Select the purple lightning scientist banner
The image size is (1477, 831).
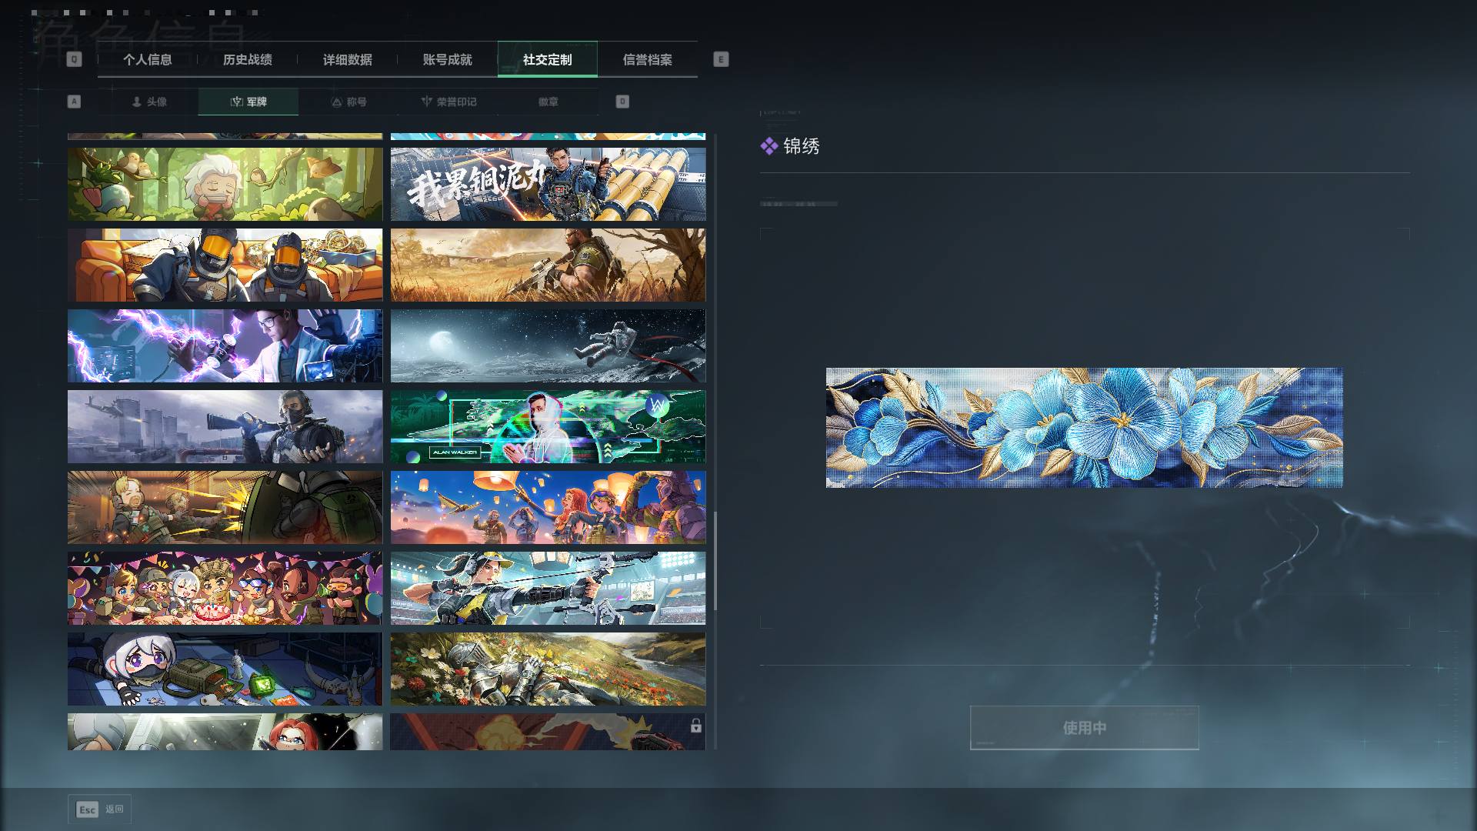[225, 346]
